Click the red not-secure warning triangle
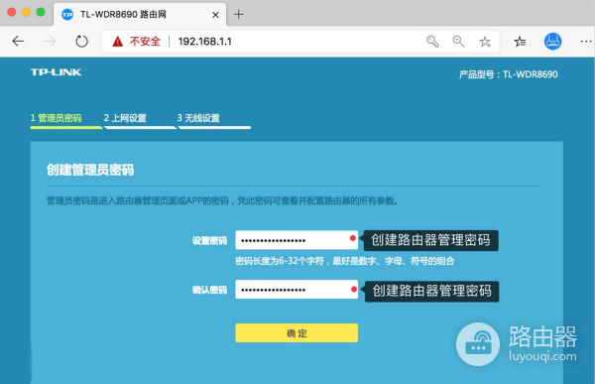 (x=118, y=42)
